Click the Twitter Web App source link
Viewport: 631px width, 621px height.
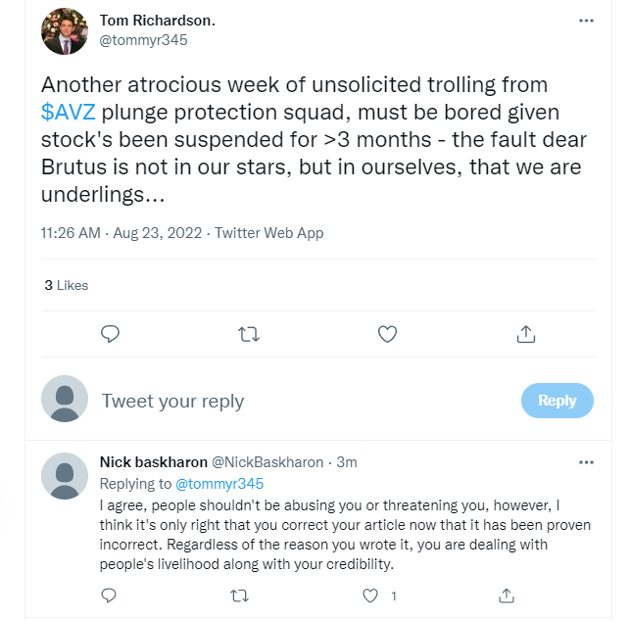point(268,233)
